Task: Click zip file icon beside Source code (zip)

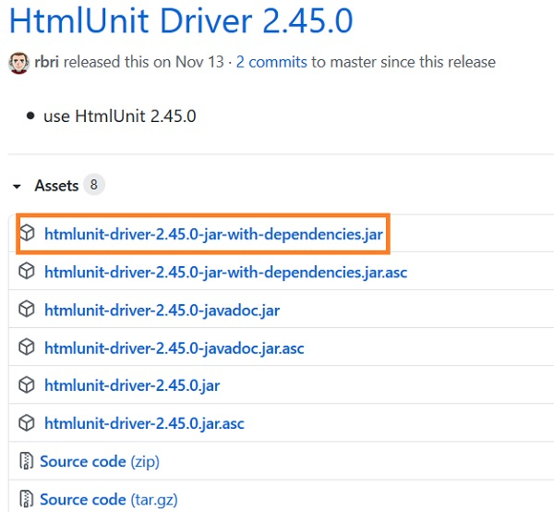Action: pyautogui.click(x=27, y=461)
